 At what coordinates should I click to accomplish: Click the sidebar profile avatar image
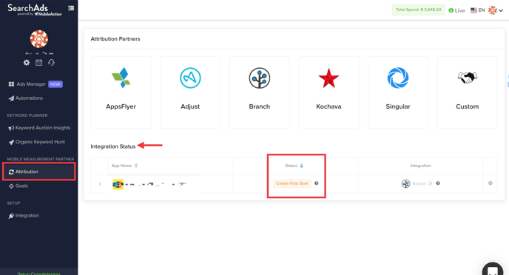coord(39,39)
